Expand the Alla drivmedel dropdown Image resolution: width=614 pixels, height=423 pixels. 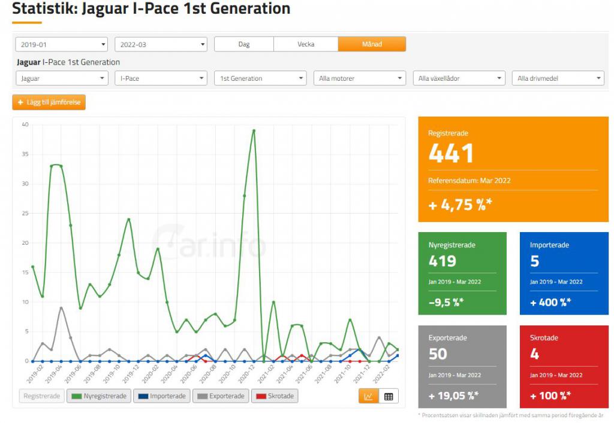pos(558,78)
